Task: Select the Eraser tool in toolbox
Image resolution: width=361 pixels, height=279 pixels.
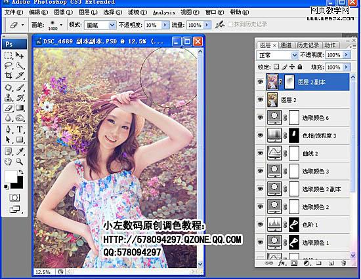Action: tap(9, 108)
